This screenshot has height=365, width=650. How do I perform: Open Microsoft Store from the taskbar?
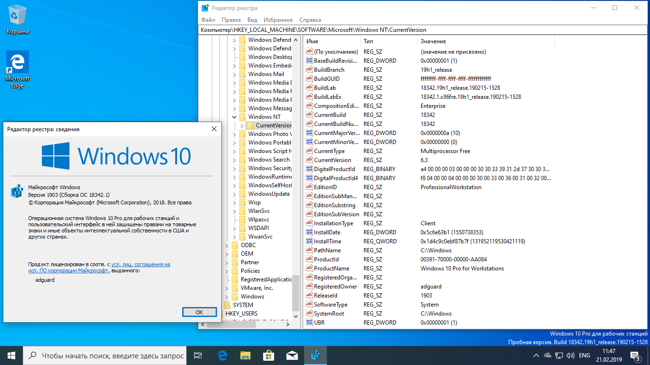pyautogui.click(x=269, y=355)
